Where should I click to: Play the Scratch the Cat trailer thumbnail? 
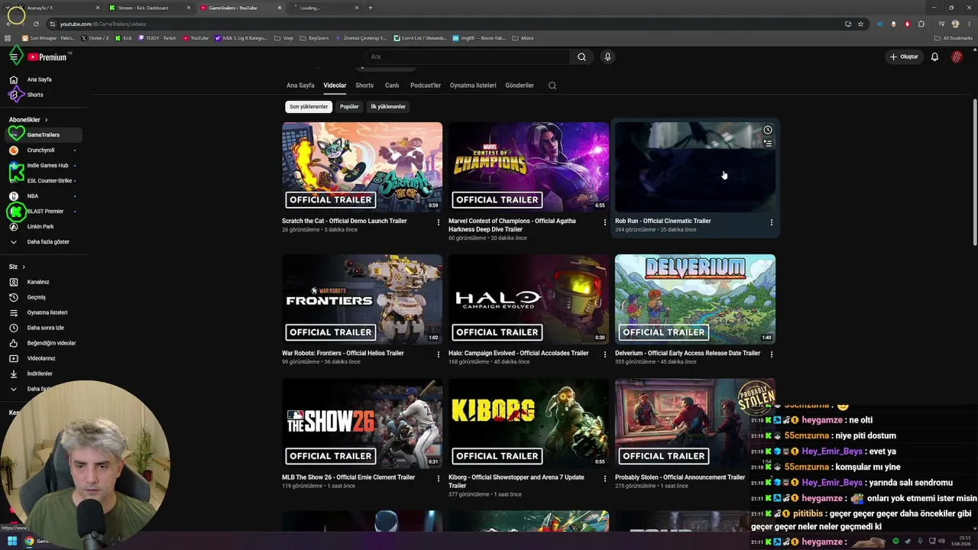pyautogui.click(x=362, y=167)
